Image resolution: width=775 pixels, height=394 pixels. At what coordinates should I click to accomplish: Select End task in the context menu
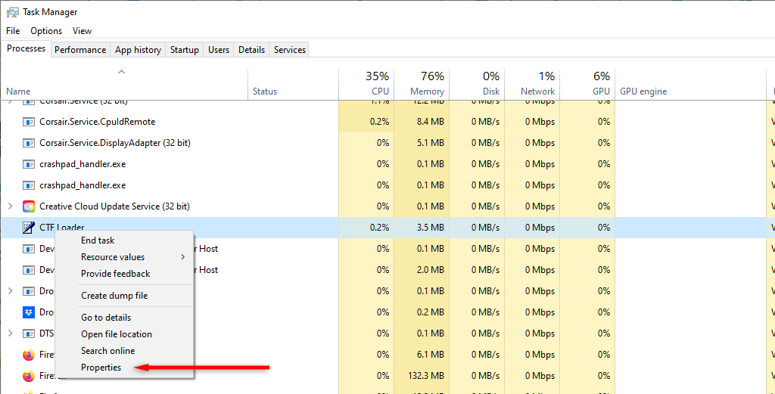pyautogui.click(x=98, y=240)
